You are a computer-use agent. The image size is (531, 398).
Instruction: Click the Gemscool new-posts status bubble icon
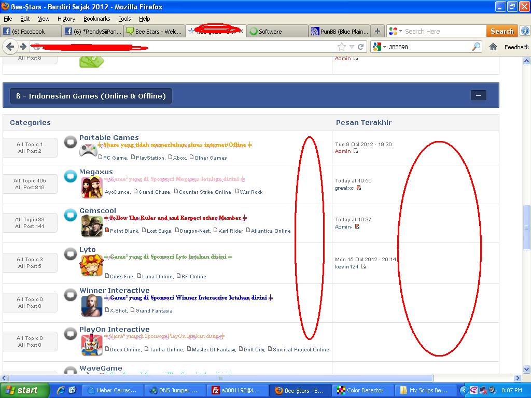[x=71, y=215]
